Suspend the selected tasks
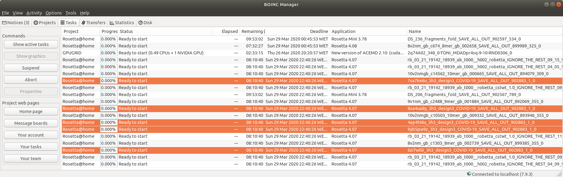This screenshot has height=177, width=563. (x=31, y=68)
